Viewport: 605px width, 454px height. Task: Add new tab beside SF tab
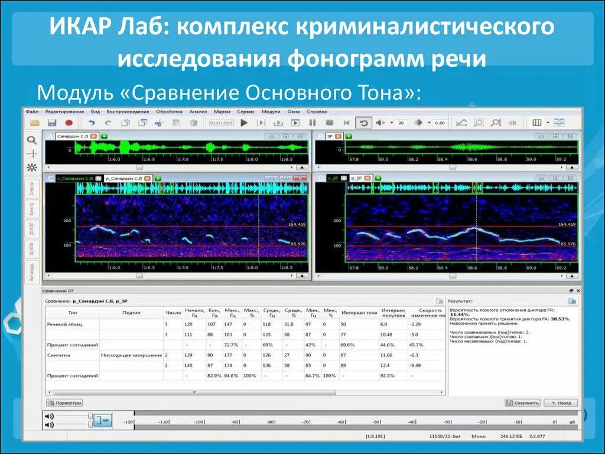349,137
